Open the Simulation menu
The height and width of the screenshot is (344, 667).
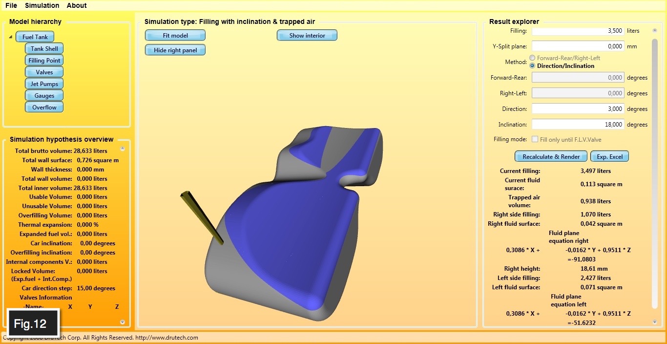coord(42,5)
